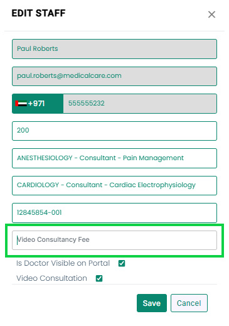The height and width of the screenshot is (326, 229).
Task: Open the CARDIOLOGY Cardiac Electrophysiology dropdown
Action: click(114, 185)
